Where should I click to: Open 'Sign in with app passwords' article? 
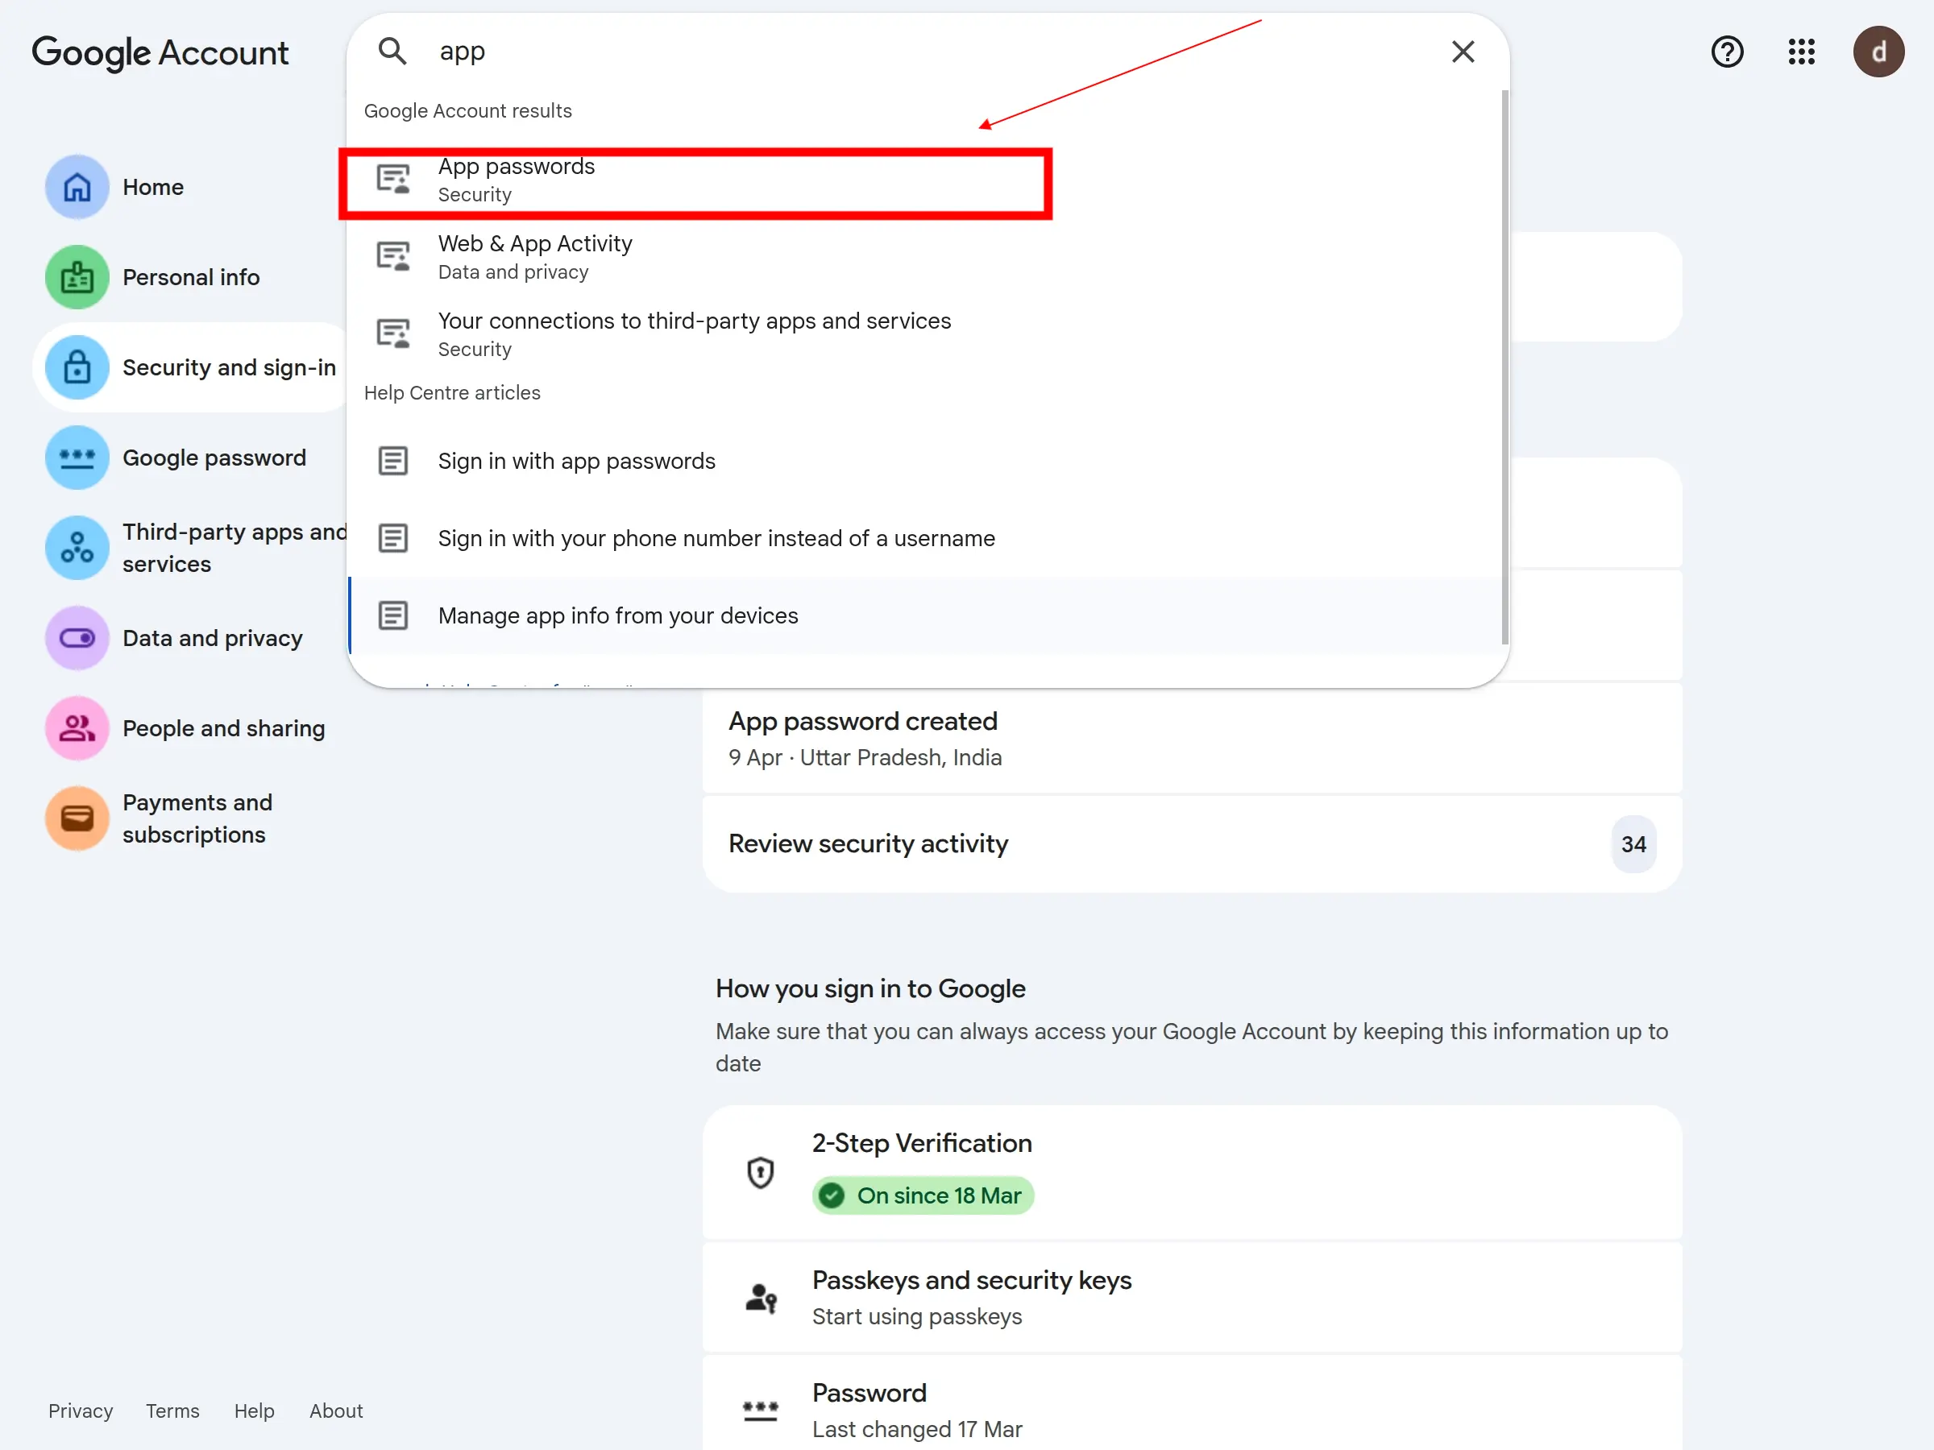click(927, 461)
